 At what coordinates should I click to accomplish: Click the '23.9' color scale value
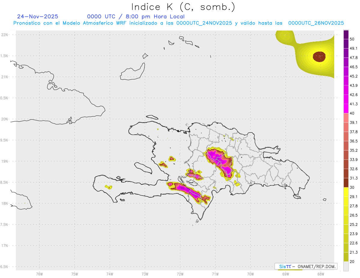354,234
